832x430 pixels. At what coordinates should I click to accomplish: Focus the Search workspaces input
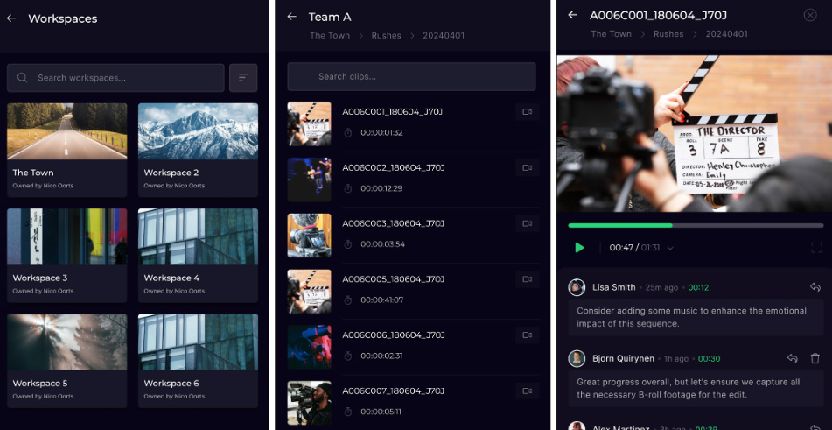(115, 78)
